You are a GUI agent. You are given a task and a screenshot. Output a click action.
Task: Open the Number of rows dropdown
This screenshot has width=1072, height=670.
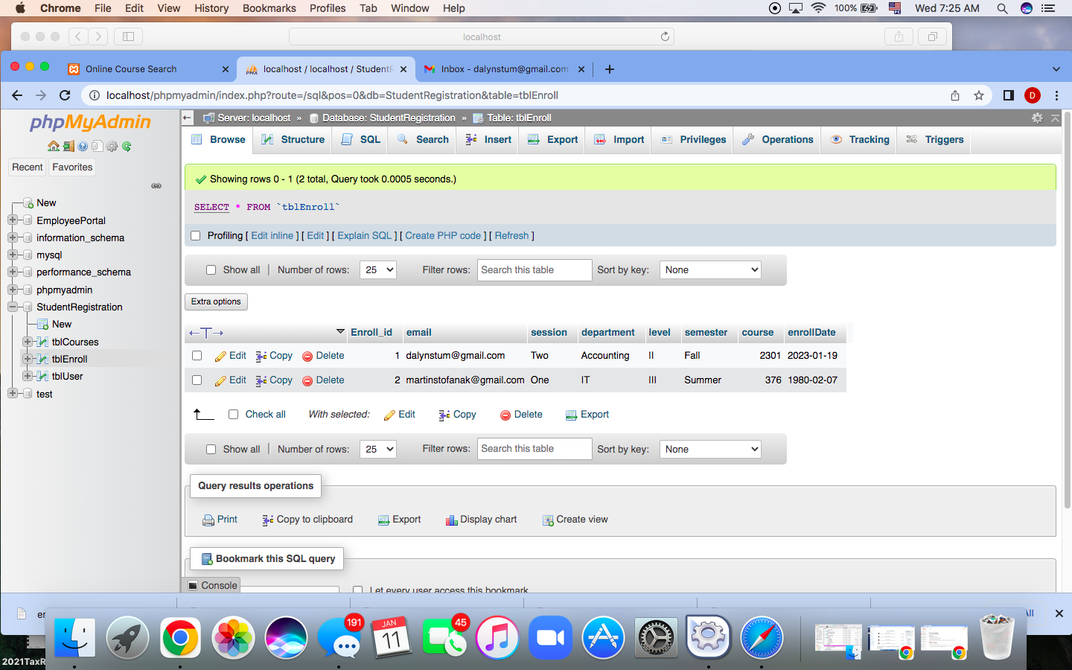pyautogui.click(x=377, y=269)
